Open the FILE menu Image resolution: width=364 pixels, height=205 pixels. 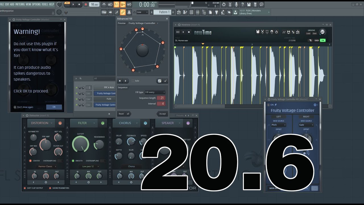coord(2,4)
